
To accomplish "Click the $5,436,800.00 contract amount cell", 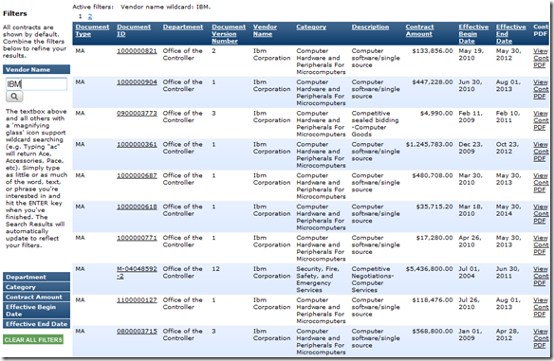I will 429,269.
